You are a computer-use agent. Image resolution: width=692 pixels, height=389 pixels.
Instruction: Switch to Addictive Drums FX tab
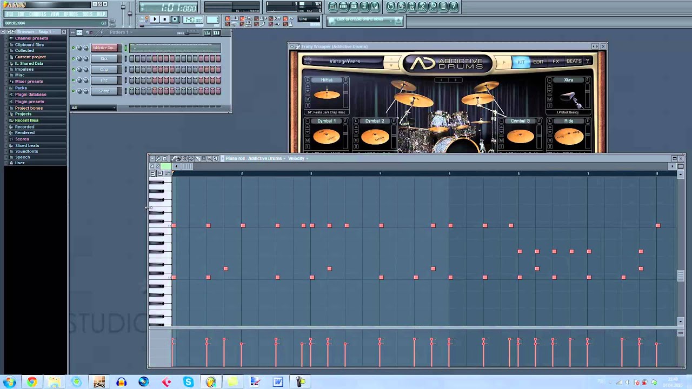click(556, 62)
